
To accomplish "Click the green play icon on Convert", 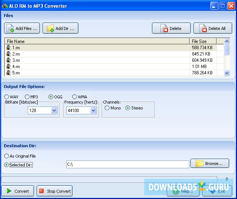I will 9,191.
